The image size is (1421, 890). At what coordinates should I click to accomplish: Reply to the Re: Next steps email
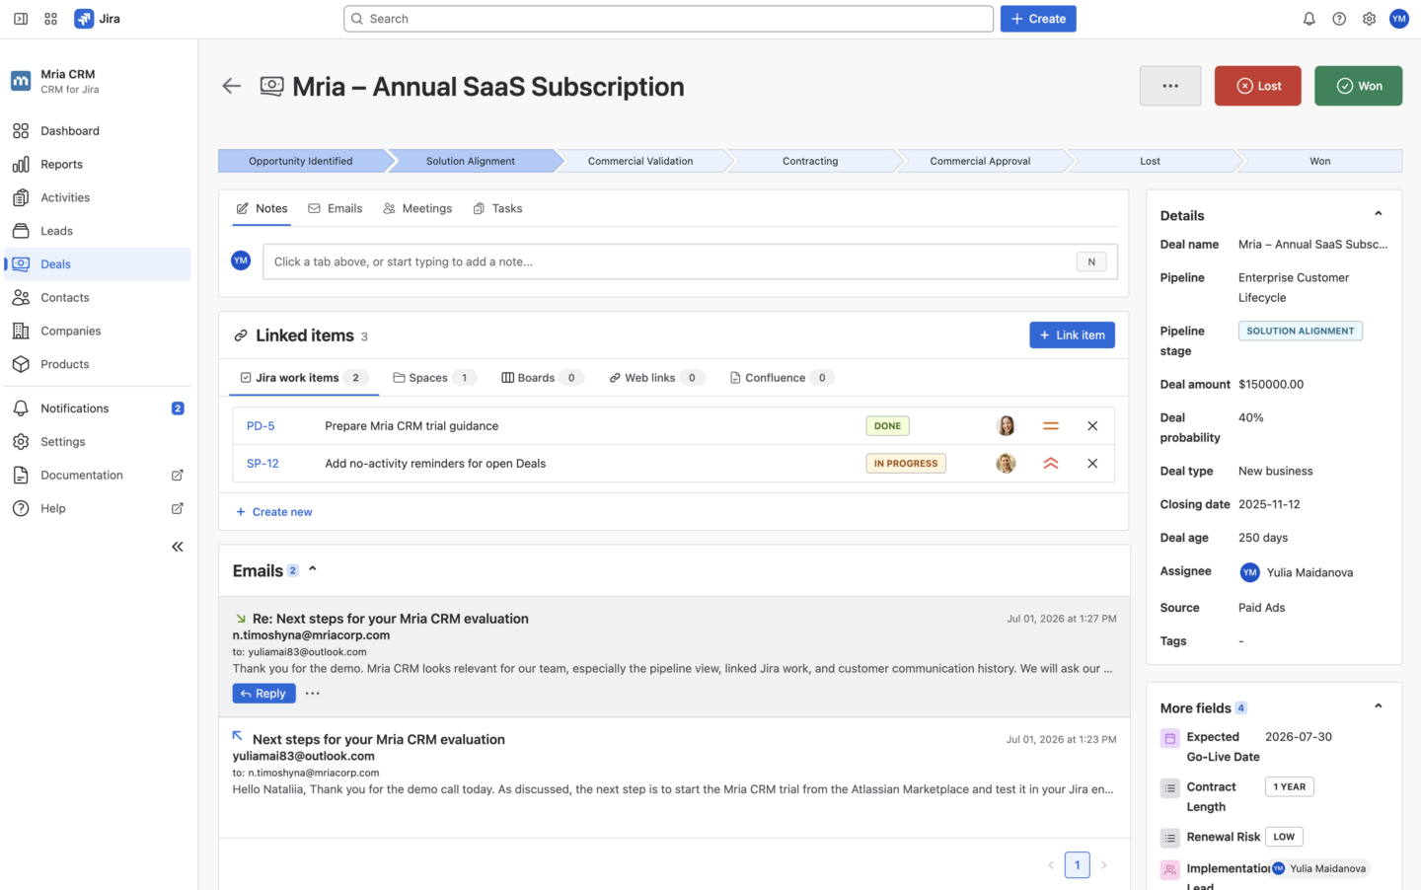coord(263,694)
